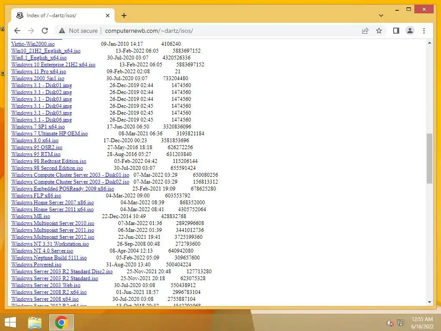Open Windows 3.1 - Disk03.img
Image resolution: width=441 pixels, height=331 pixels.
tap(42, 99)
